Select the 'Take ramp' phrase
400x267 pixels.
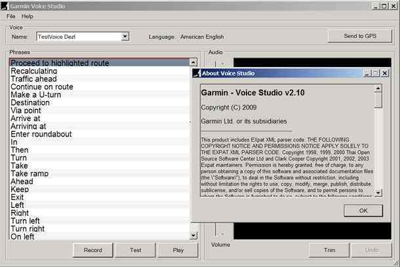[x=99, y=174]
